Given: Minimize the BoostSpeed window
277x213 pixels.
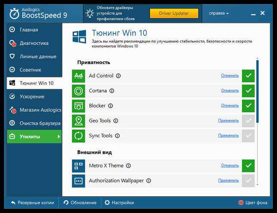Looking at the screenshot, I should coord(253,14).
